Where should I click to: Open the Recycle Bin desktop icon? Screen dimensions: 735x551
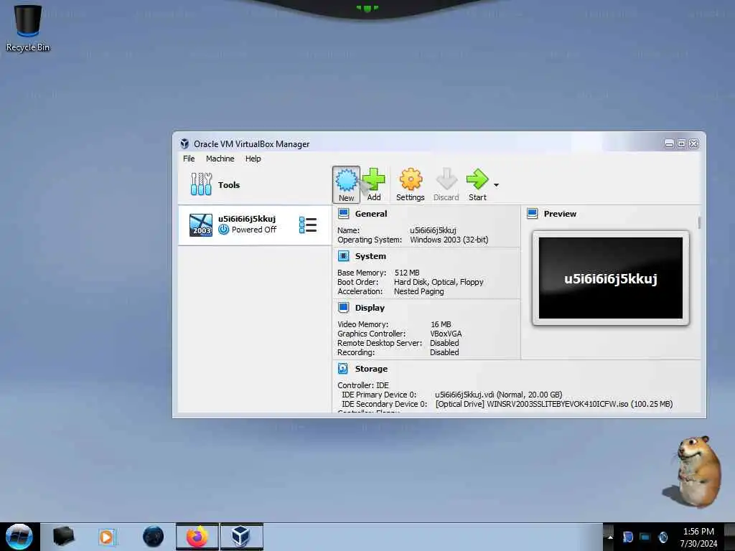pyautogui.click(x=28, y=28)
